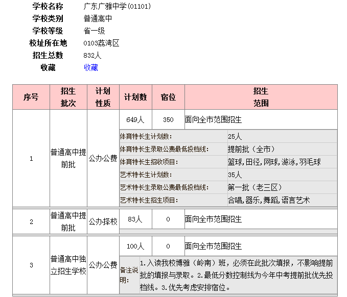Click dormitory value 0 in row 3
347x297 pixels.
pos(168,246)
